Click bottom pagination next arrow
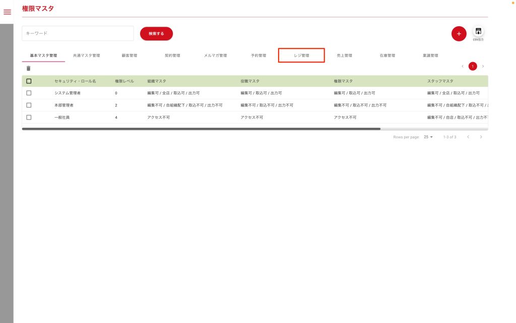The width and height of the screenshot is (516, 323). (x=481, y=137)
